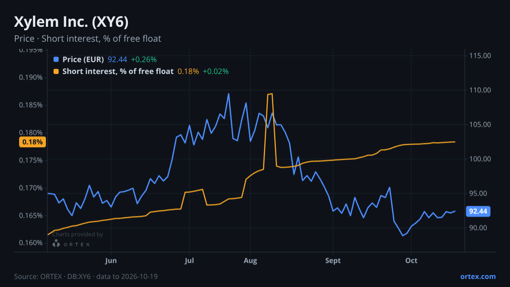Open the ortex.com link
The width and height of the screenshot is (510, 287).
[x=478, y=276]
